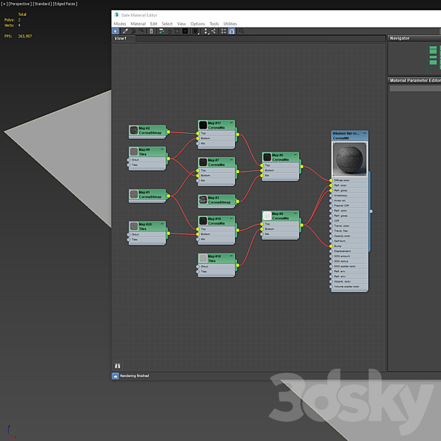
Task: Click the [Edged Faces] viewport label
Action: click(x=65, y=4)
